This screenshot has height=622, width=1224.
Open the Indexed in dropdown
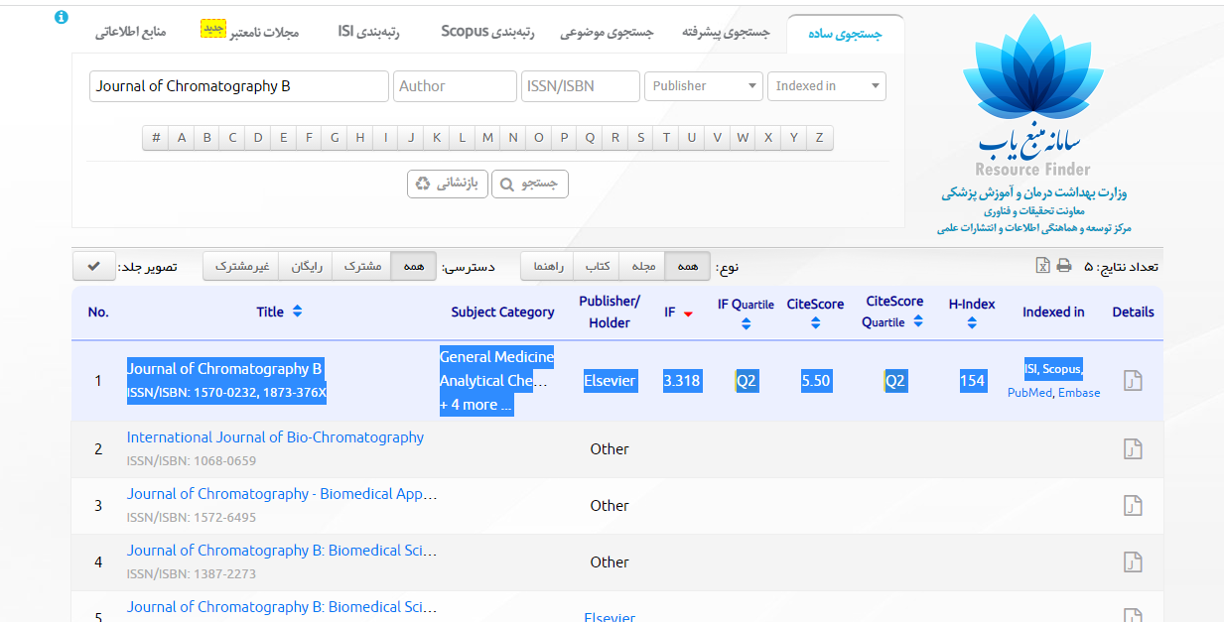pyautogui.click(x=827, y=86)
